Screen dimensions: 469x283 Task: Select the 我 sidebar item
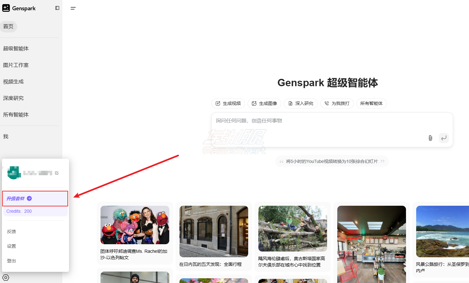tap(6, 136)
